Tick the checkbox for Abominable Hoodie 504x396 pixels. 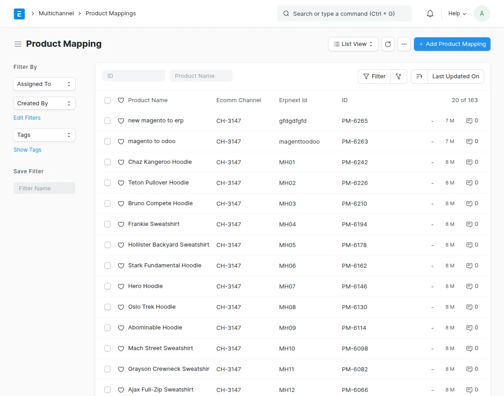pyautogui.click(x=108, y=328)
